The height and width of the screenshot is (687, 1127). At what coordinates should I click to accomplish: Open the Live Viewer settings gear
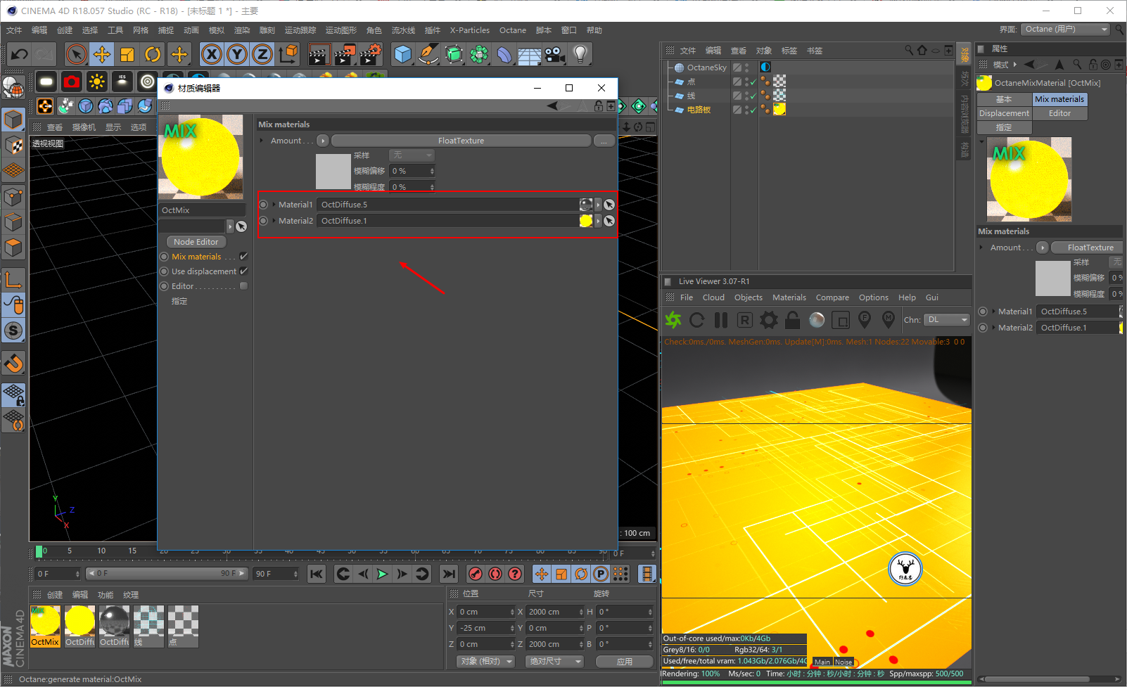click(769, 321)
